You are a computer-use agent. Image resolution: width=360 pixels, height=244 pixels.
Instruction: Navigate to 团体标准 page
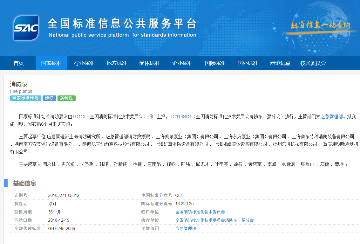150,63
